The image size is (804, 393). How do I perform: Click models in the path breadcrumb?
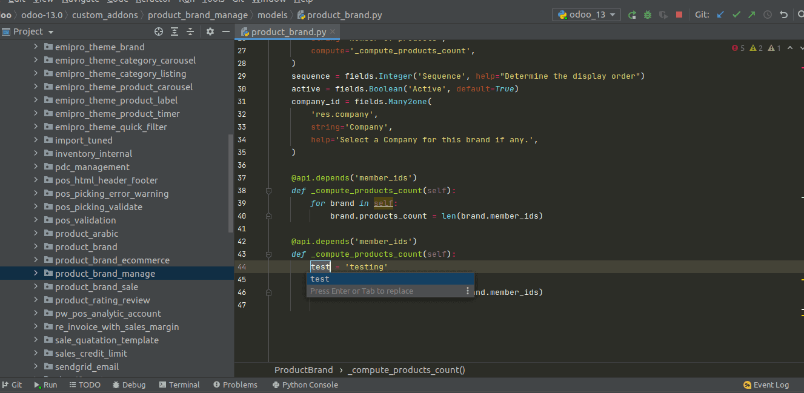(273, 15)
